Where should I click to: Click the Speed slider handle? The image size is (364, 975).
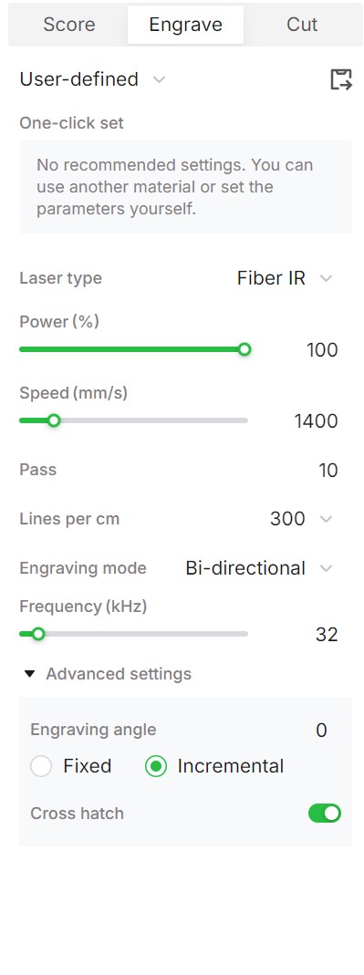pos(54,421)
